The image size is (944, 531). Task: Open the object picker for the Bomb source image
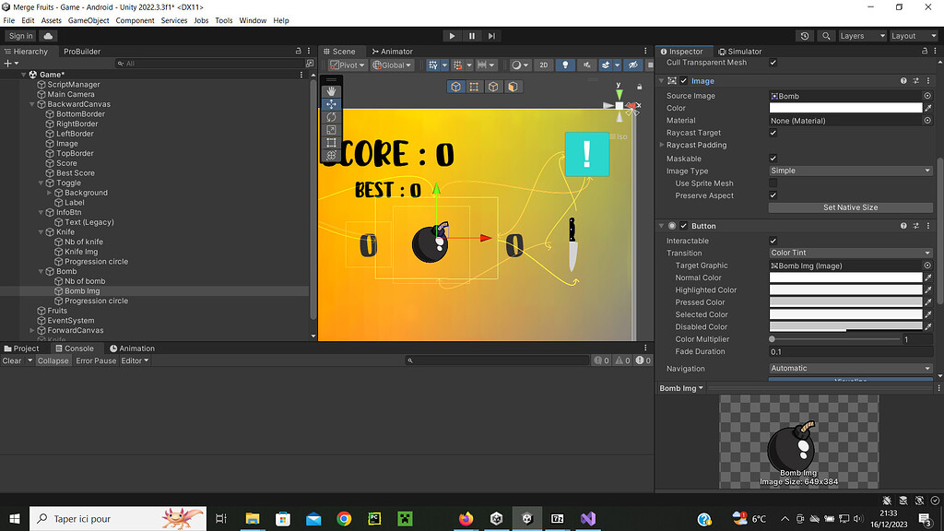pos(927,95)
